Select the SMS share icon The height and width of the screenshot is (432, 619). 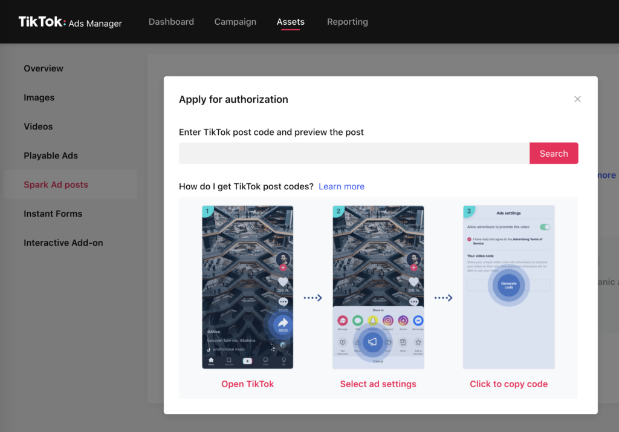point(358,320)
